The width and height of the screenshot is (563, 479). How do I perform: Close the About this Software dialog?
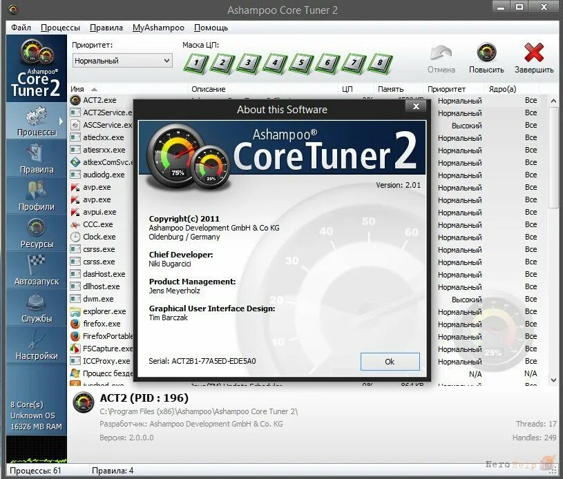tap(416, 106)
